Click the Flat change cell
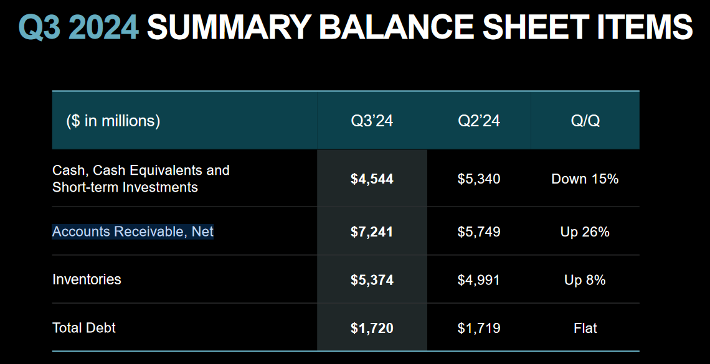 point(585,328)
